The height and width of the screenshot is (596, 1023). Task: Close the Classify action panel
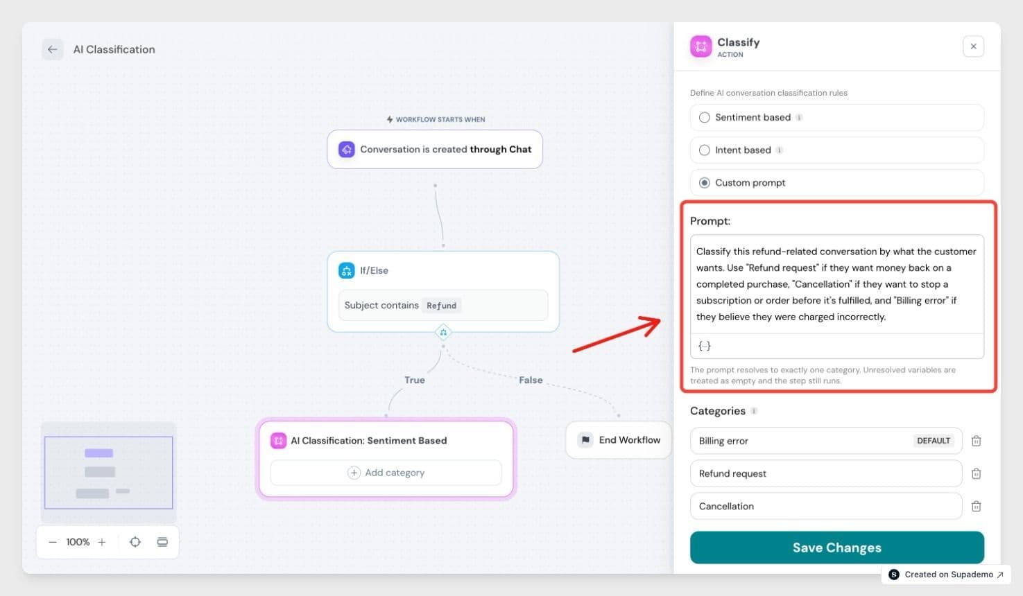coord(973,46)
